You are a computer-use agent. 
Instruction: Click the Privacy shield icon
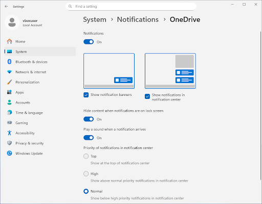[x=10, y=143]
